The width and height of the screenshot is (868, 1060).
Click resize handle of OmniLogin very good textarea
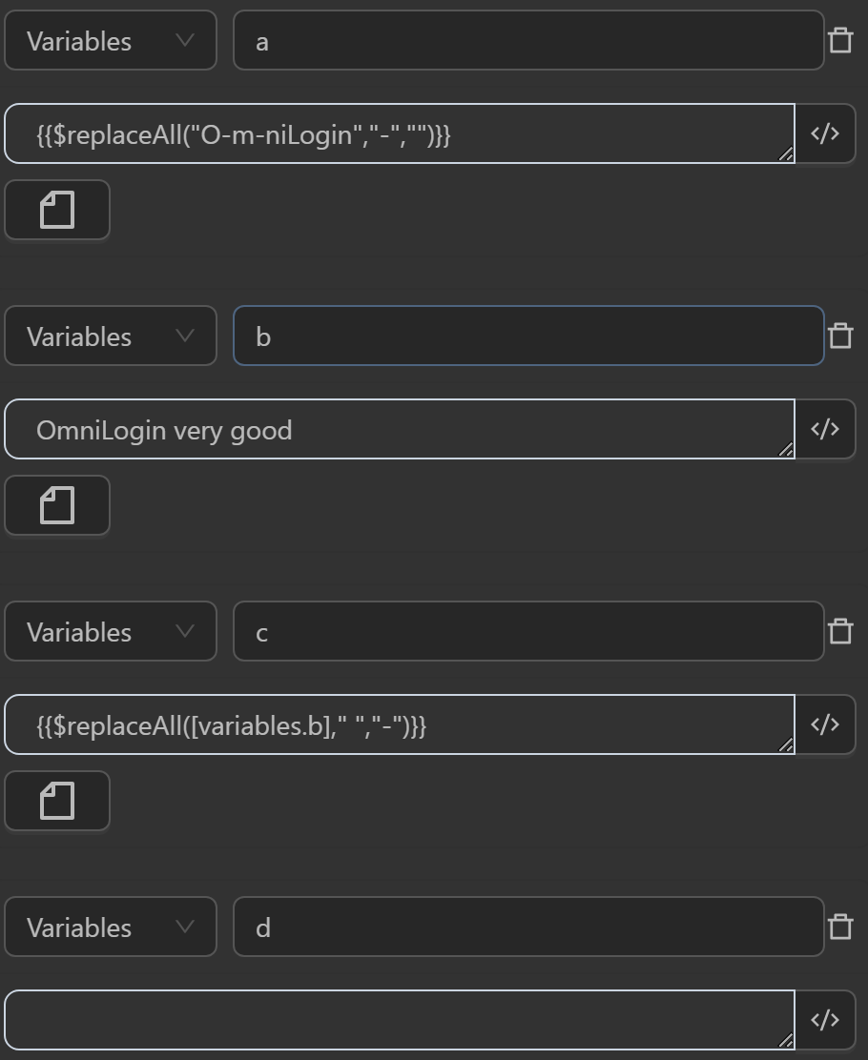787,451
